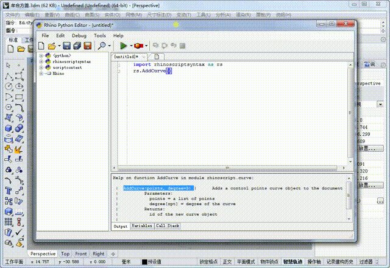Screen dimensions: 390x268
Task: Click the red Save As floppy icon
Action: point(88,46)
